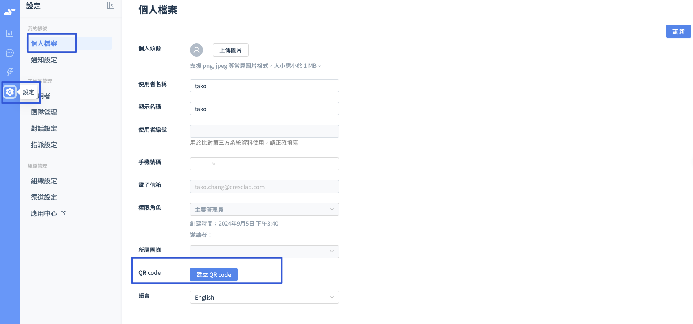Image resolution: width=693 pixels, height=324 pixels.
Task: Open 渠道設定 menu item
Action: (x=44, y=197)
